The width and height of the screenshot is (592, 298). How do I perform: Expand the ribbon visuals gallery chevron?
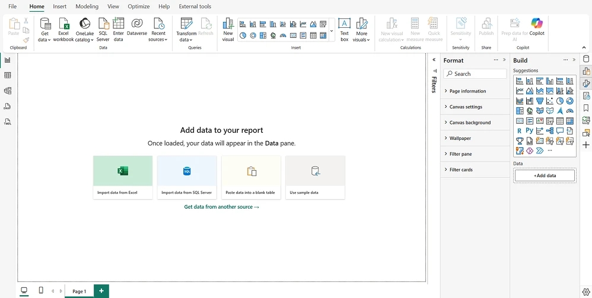point(332,31)
